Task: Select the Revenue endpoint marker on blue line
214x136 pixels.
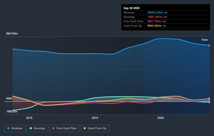Action: coord(210,45)
